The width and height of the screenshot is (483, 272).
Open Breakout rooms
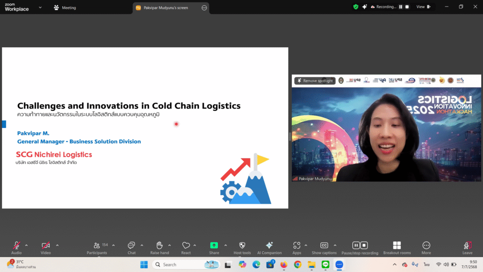[x=397, y=247]
